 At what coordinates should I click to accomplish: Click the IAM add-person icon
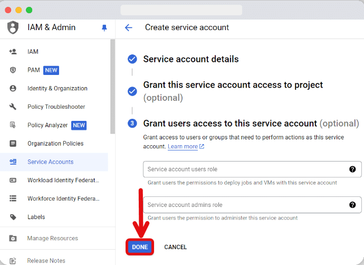pyautogui.click(x=13, y=52)
